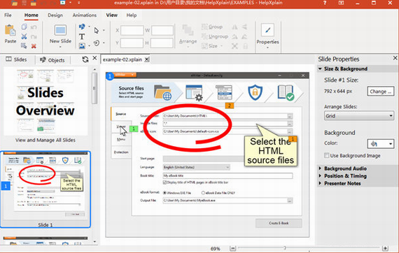Click the Redo arrow in Home ribbon
The height and width of the screenshot is (253, 399).
pos(34,36)
